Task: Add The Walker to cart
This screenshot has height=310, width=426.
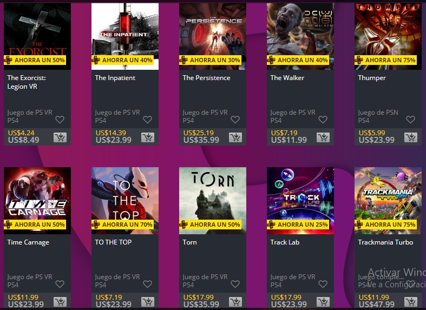Action: (323, 137)
